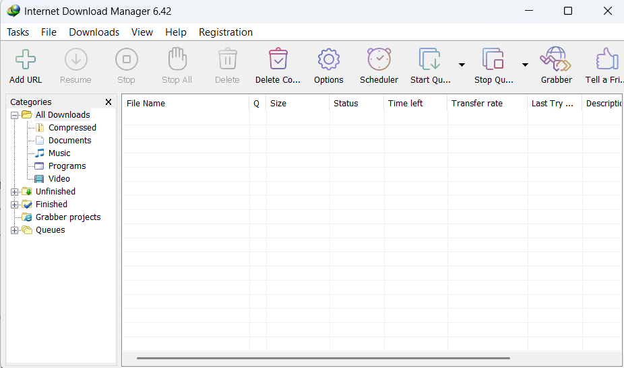
Task: Click the Transfer rate column header
Action: pos(487,104)
